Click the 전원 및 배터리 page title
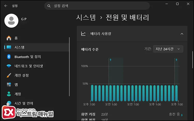The image size is (194, 121). (x=128, y=17)
